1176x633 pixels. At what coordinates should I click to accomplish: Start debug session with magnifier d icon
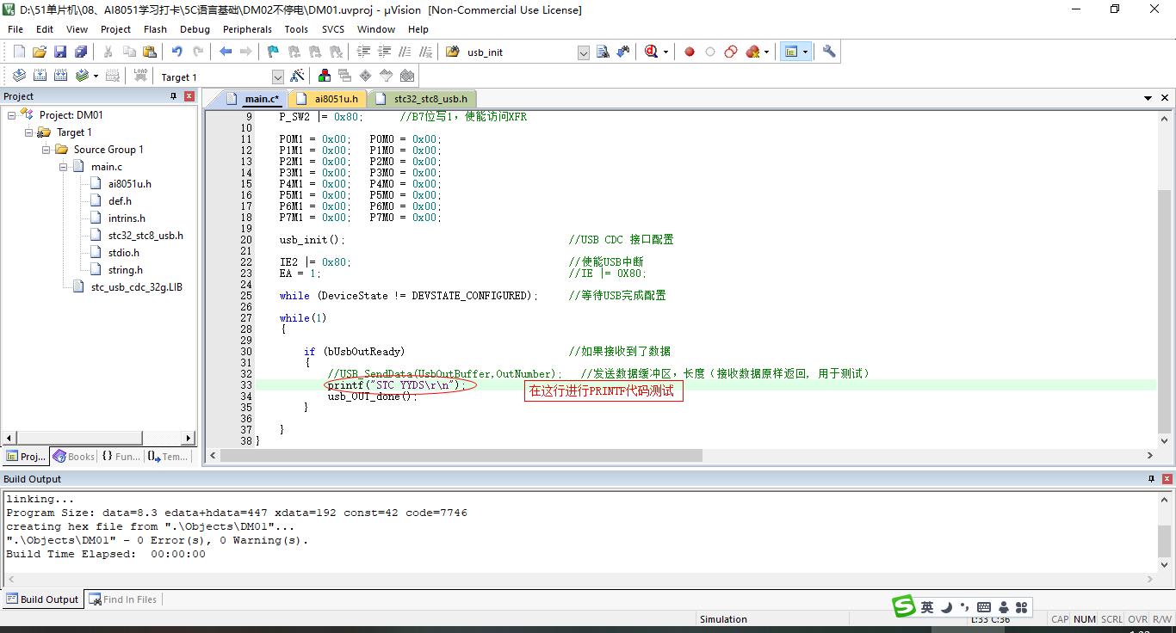652,52
